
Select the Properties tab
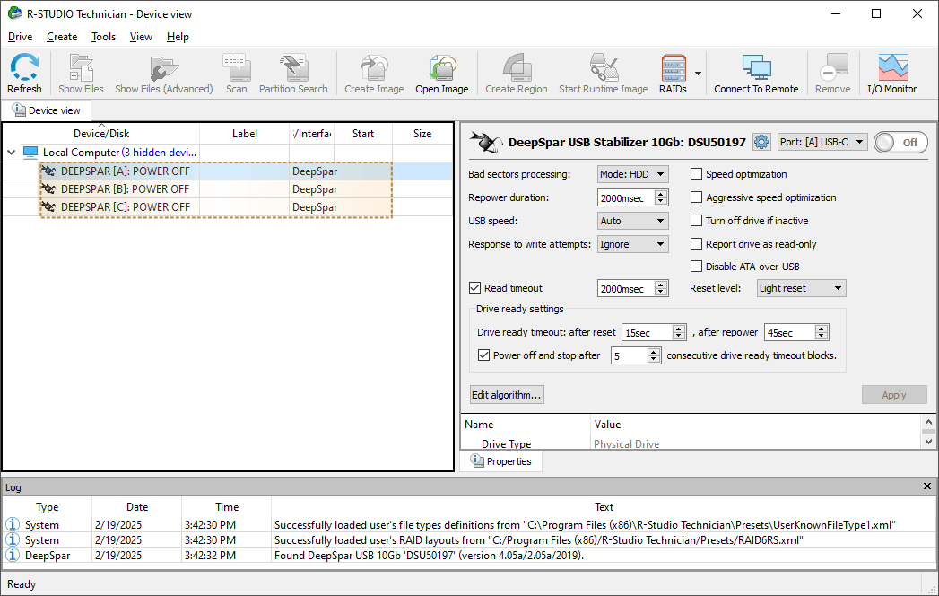501,461
